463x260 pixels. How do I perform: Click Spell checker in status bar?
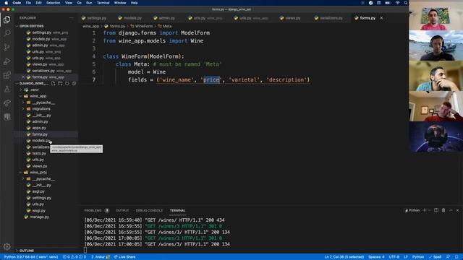[x=435, y=257]
